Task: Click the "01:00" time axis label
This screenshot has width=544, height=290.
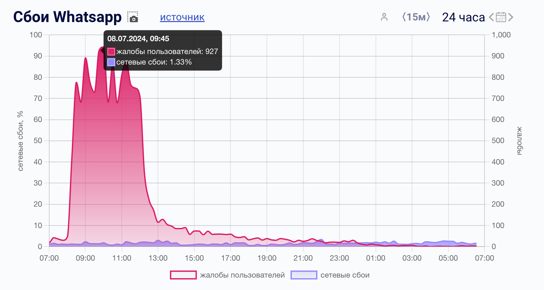Action: (x=376, y=258)
